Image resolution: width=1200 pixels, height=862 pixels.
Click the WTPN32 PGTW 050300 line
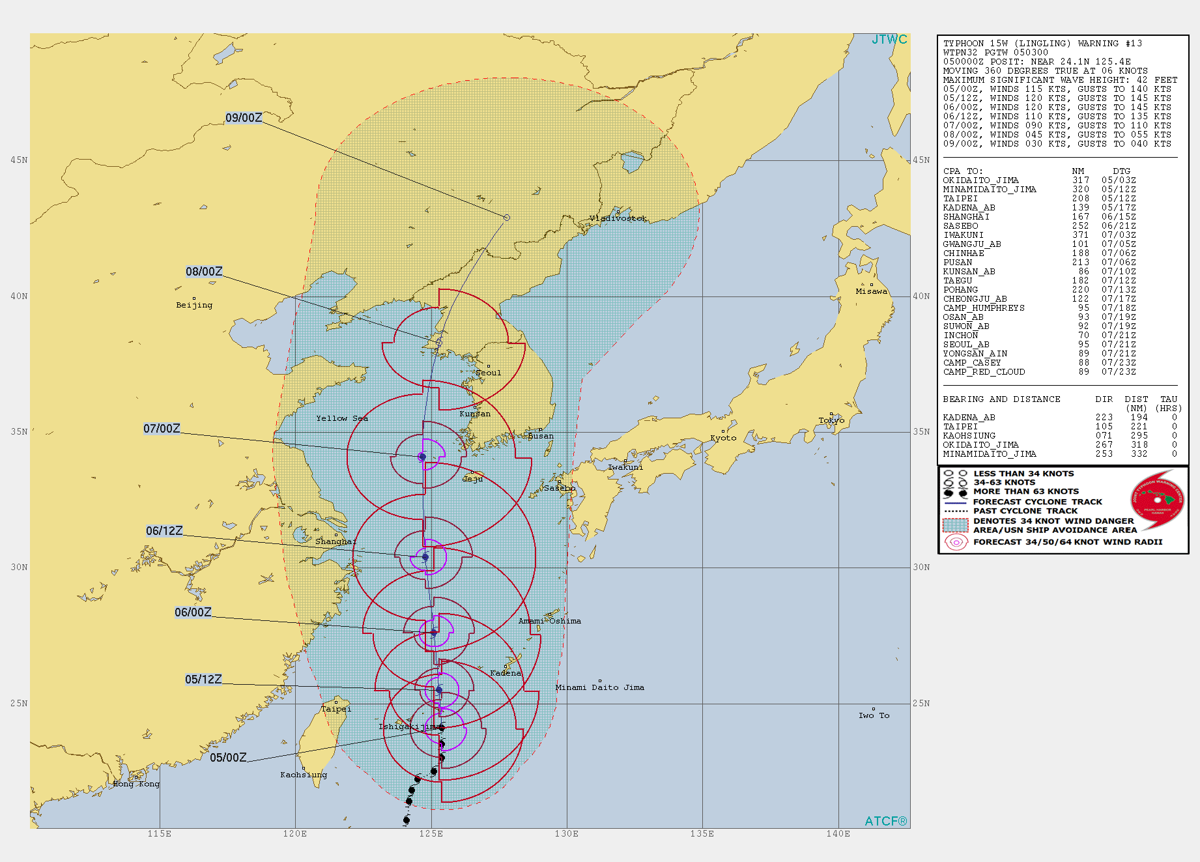tap(995, 53)
